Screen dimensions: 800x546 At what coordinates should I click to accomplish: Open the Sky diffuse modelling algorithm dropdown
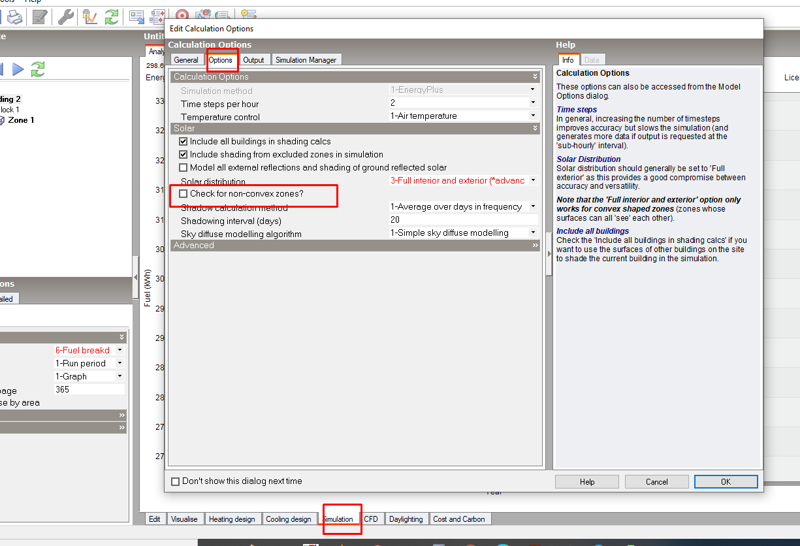533,233
